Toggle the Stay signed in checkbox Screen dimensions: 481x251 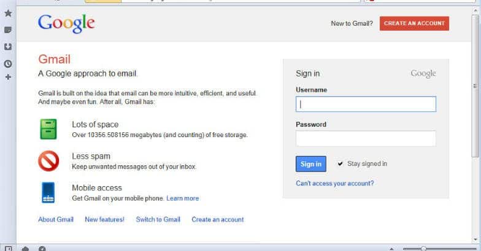[340, 164]
